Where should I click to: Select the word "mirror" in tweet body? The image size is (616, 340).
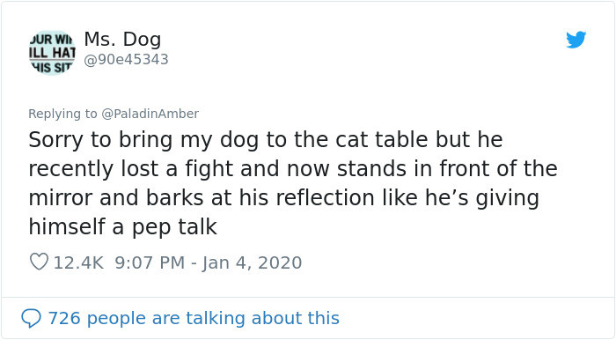[60, 197]
